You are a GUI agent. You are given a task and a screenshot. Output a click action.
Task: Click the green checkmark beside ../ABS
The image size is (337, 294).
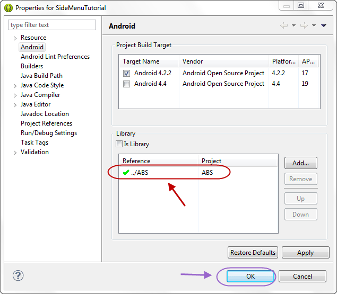pos(126,172)
